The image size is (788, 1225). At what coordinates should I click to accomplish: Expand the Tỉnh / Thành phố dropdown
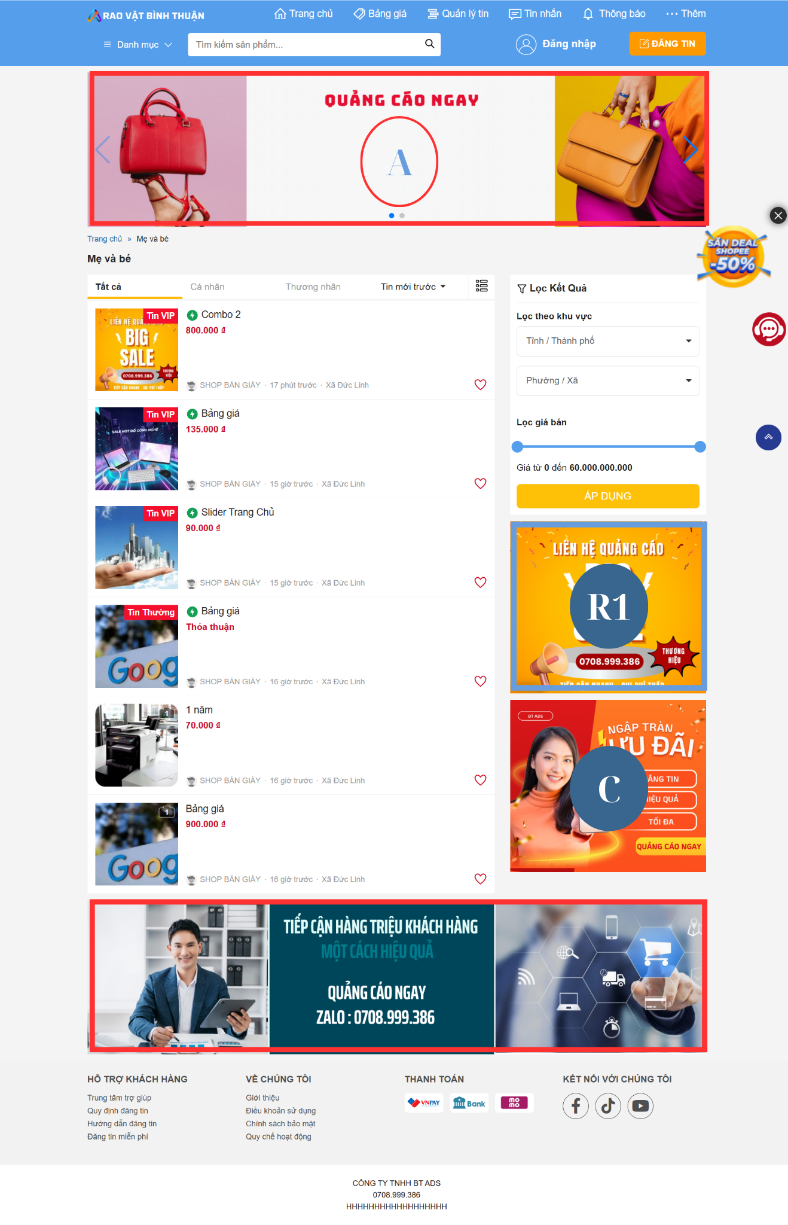(x=607, y=341)
